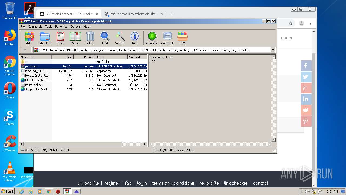Click the terms and conditions link

point(173,183)
